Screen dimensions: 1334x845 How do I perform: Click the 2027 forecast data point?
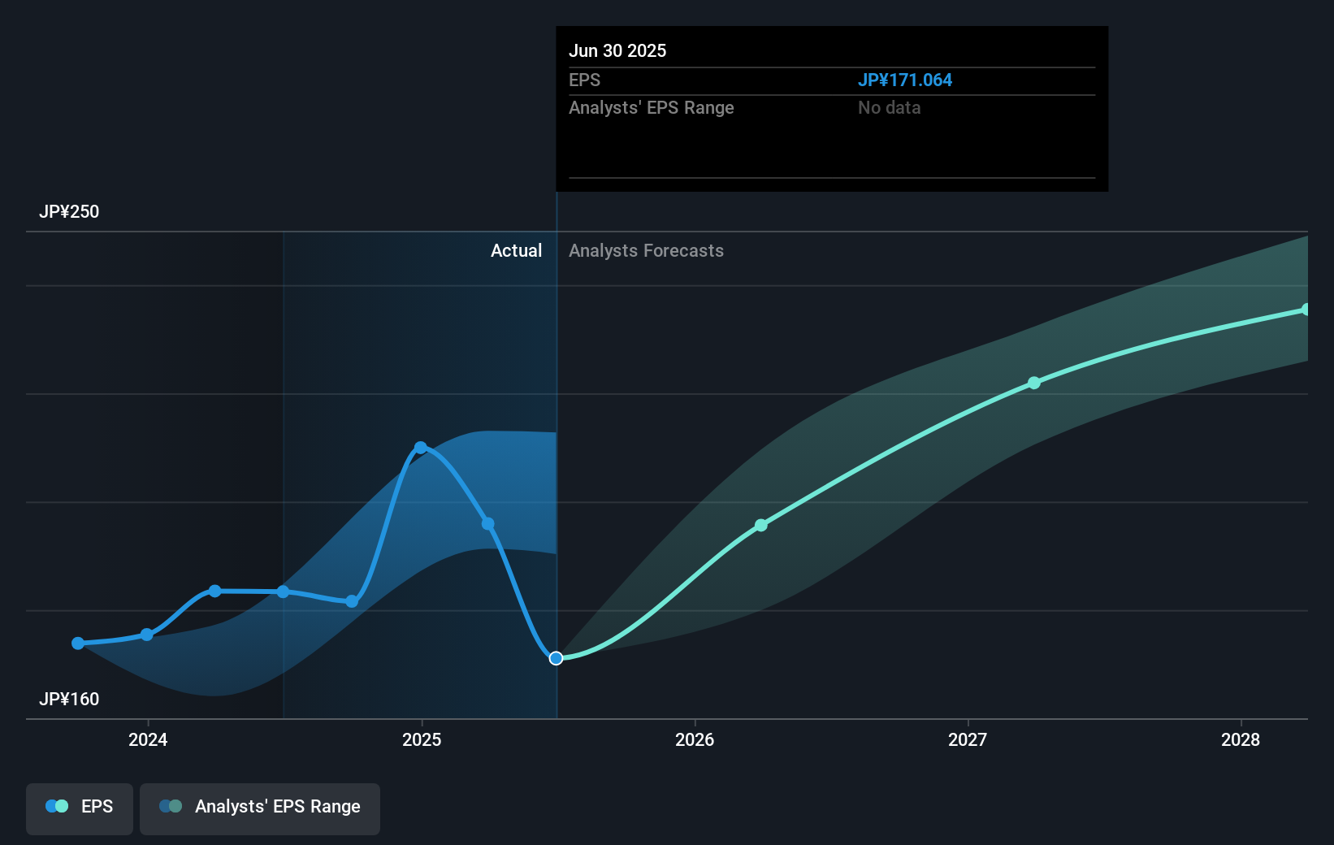point(1033,383)
